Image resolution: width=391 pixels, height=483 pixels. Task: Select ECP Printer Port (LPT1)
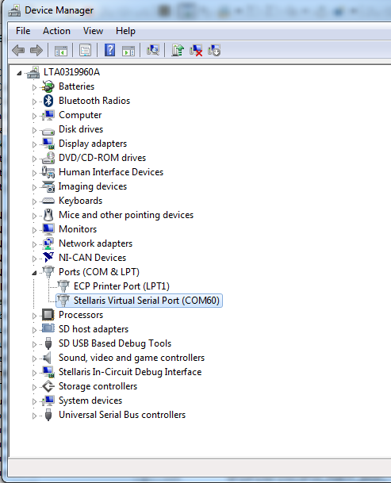point(121,286)
